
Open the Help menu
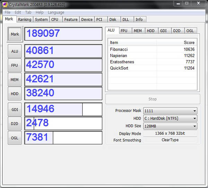(40, 12)
